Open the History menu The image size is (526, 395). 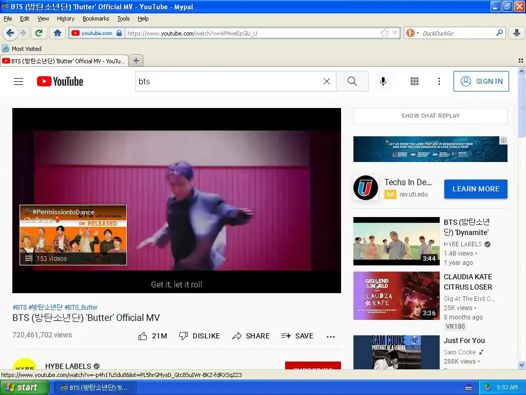(x=66, y=19)
